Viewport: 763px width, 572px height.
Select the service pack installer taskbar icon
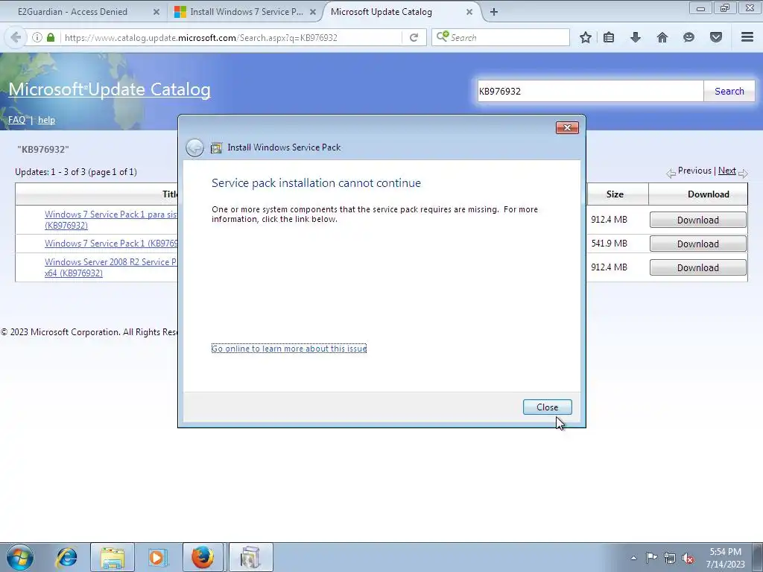(250, 557)
